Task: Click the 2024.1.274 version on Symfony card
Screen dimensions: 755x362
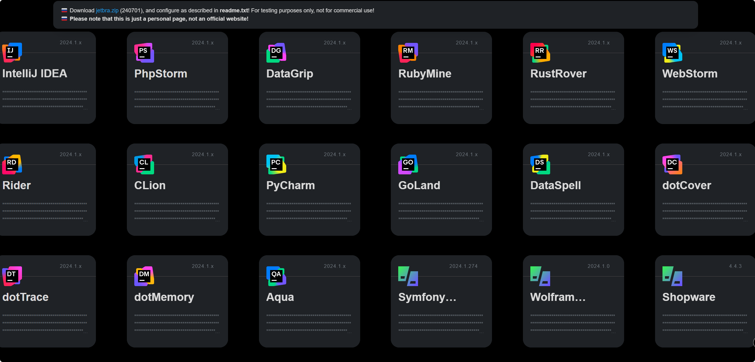Action: click(463, 266)
